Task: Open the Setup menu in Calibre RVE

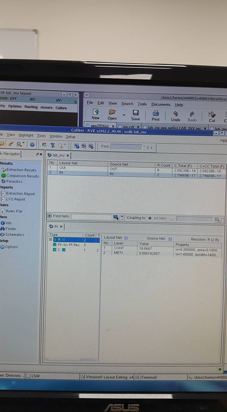Action: point(71,136)
